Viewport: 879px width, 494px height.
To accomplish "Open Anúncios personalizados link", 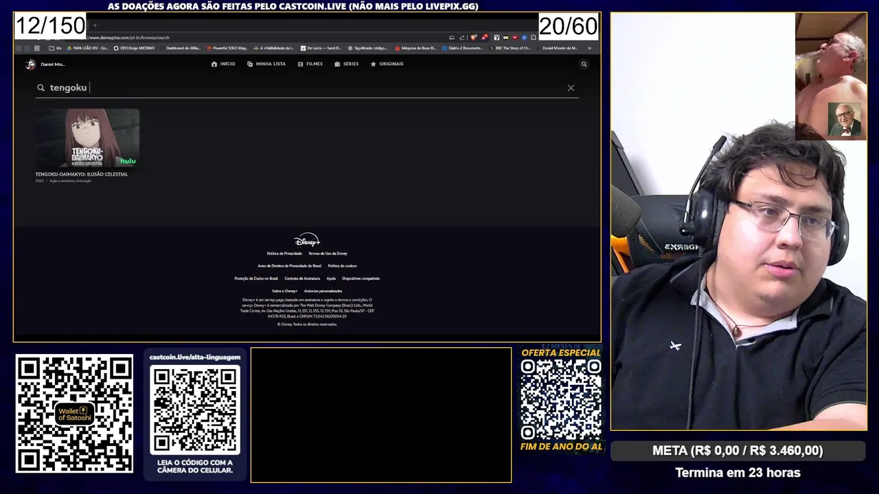I will pyautogui.click(x=323, y=291).
